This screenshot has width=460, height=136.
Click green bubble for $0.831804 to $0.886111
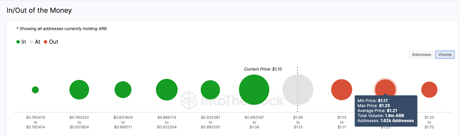tap(123, 90)
